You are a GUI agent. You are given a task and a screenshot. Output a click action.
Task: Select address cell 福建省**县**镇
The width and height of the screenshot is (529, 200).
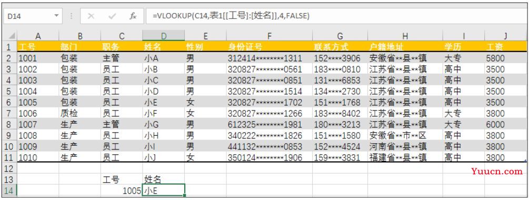[405, 157]
